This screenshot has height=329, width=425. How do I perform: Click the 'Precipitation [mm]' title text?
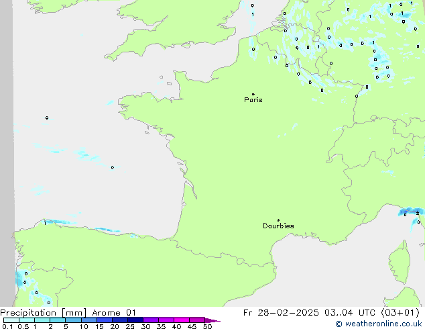click(x=43, y=313)
